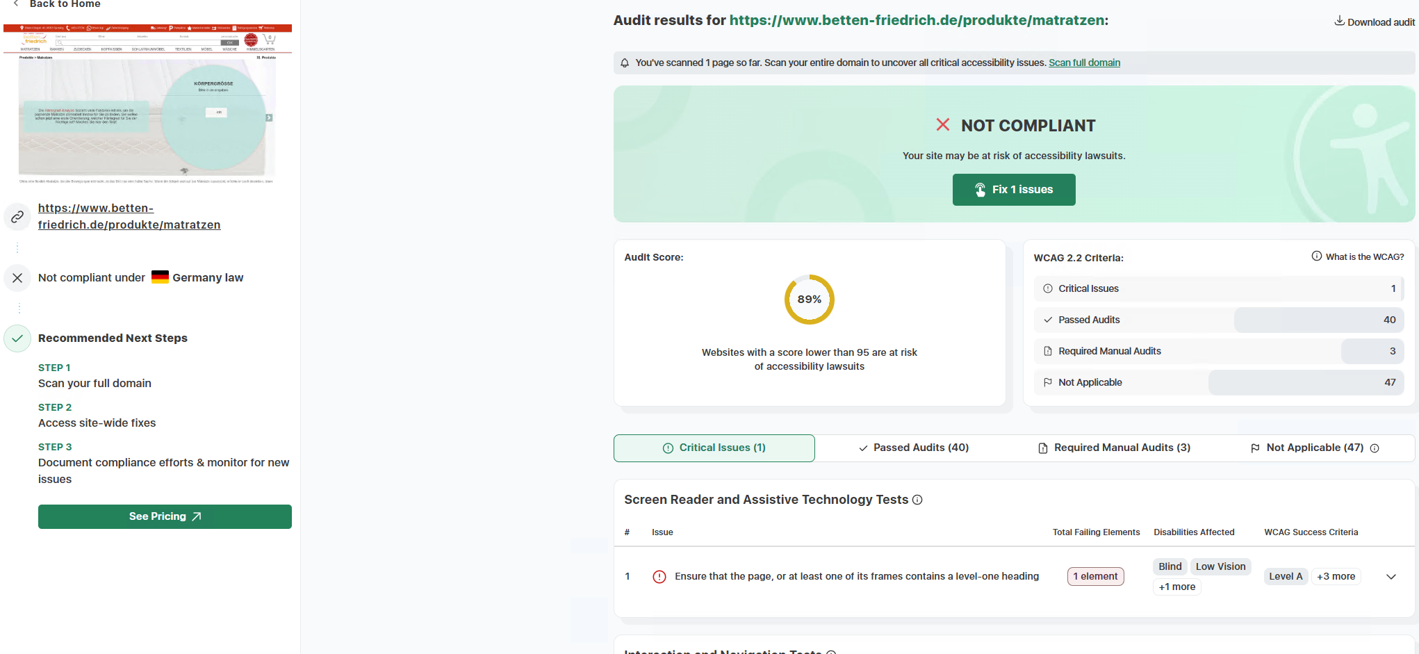Click the info icon in Not Applicable tab
The height and width of the screenshot is (654, 1419).
1374,448
